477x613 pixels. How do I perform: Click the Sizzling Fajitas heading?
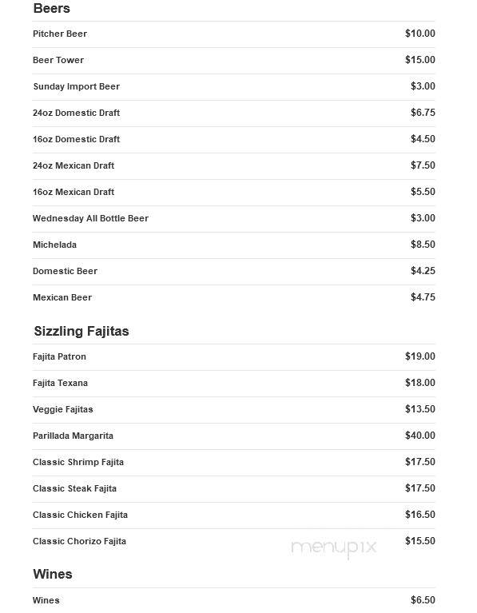pos(81,331)
